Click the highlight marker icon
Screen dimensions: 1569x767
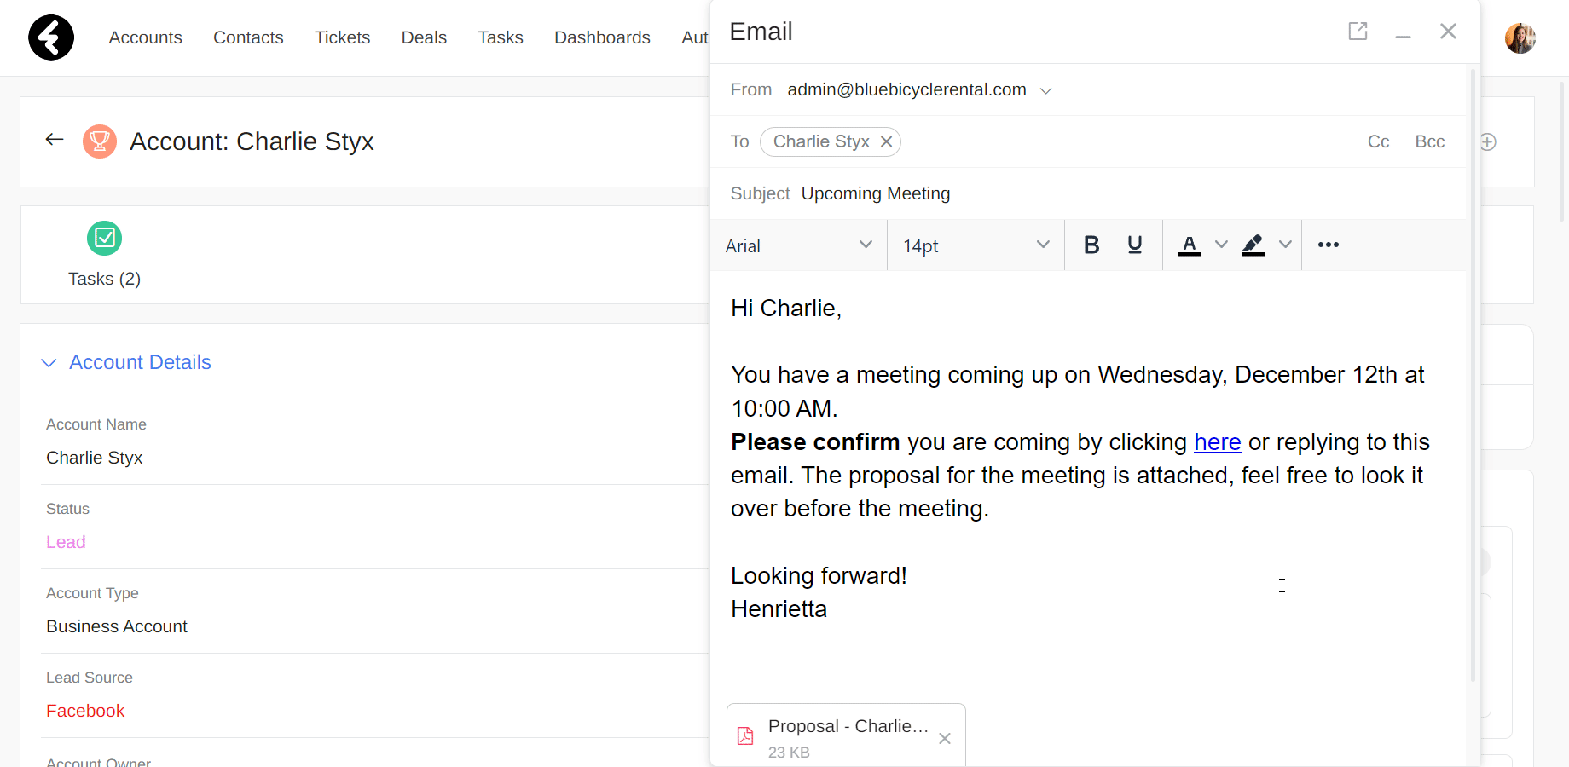click(1253, 245)
